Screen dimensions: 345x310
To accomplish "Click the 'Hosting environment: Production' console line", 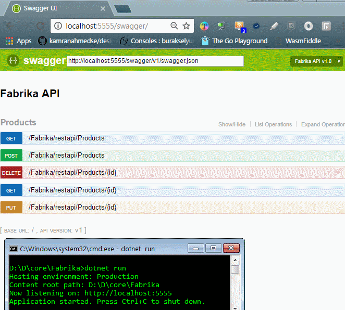I will [x=73, y=277].
